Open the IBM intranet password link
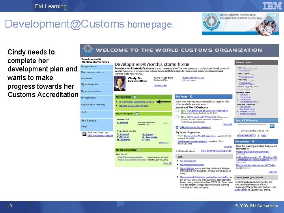This screenshot has height=213, width=284. 100,135
